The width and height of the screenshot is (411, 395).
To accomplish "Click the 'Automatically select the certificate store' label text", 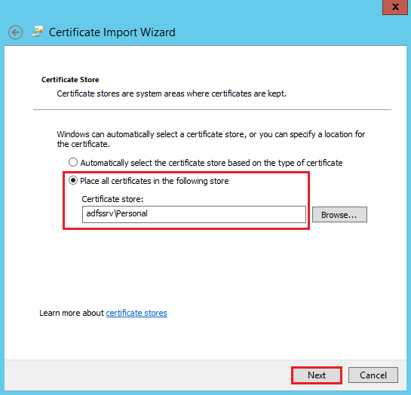I will point(211,163).
